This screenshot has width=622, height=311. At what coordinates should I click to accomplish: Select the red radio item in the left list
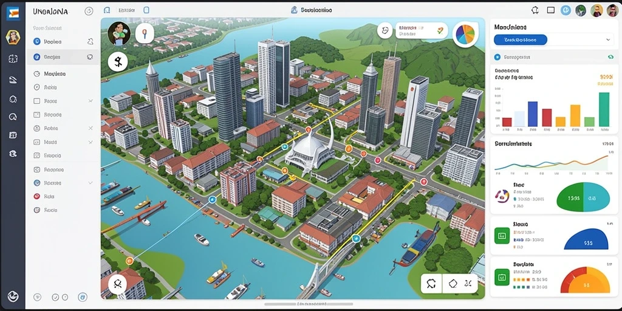(x=37, y=196)
